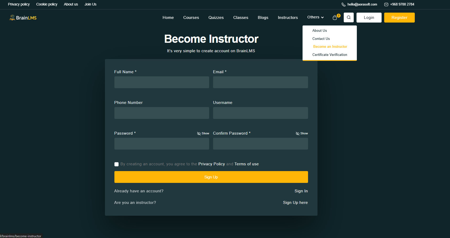Click the +968 9700 2784 phone number
The width and height of the screenshot is (450, 238).
tap(402, 4)
